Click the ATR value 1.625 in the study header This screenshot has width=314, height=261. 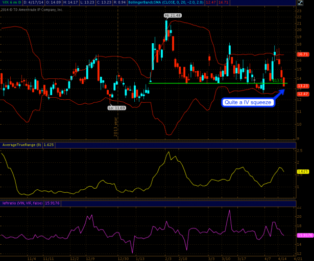coord(49,144)
